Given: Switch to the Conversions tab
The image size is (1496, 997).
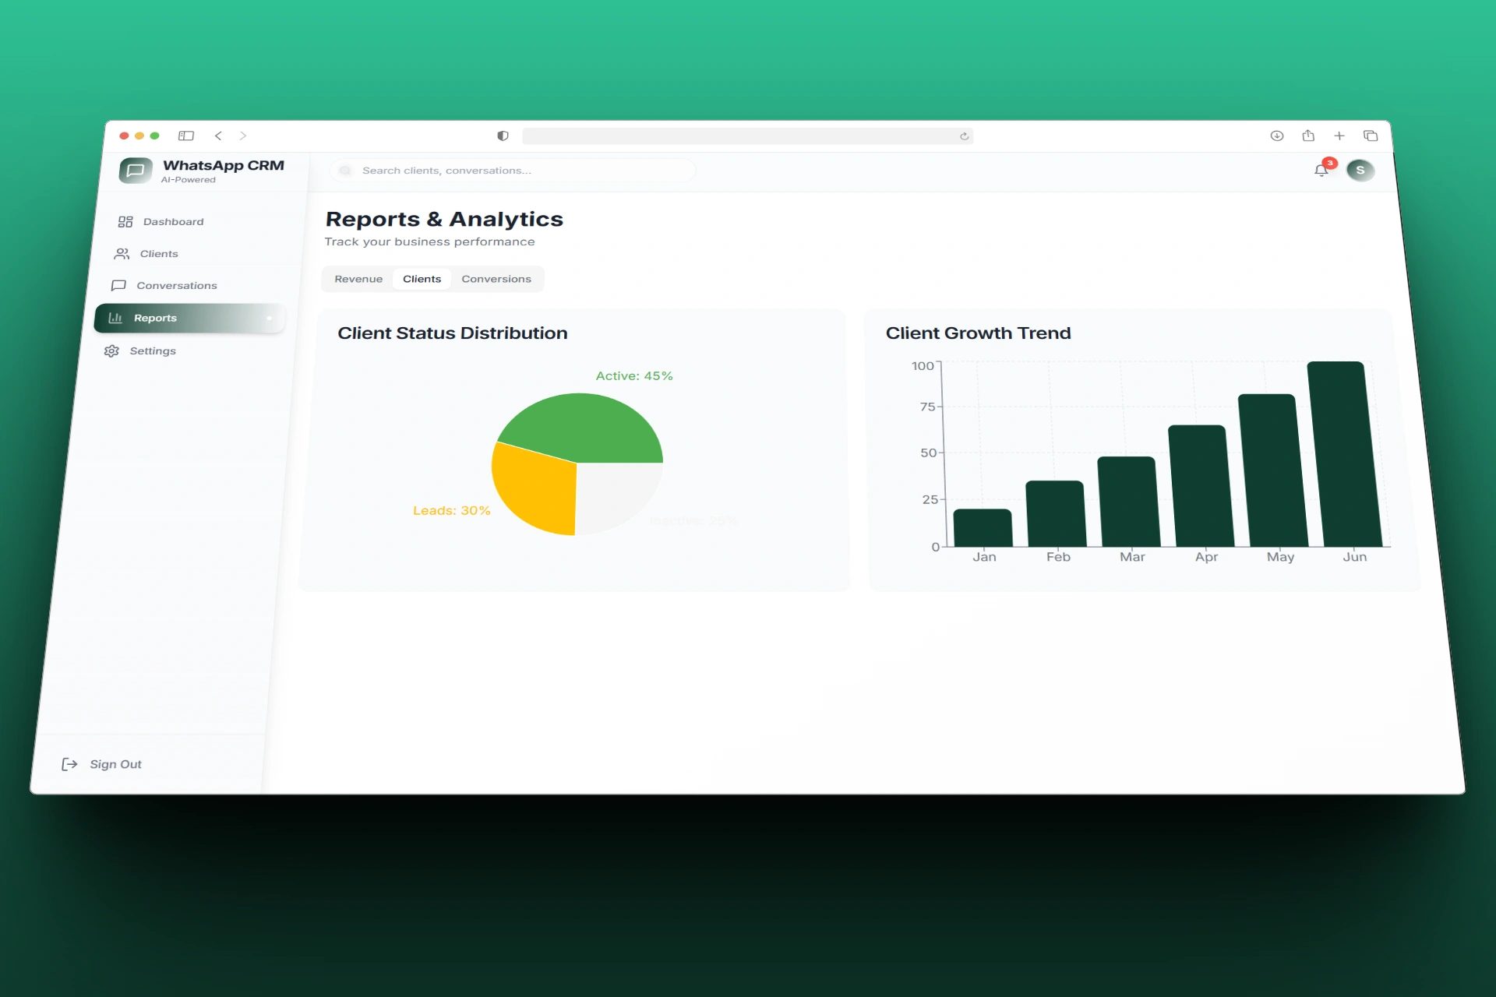Looking at the screenshot, I should click(x=496, y=279).
